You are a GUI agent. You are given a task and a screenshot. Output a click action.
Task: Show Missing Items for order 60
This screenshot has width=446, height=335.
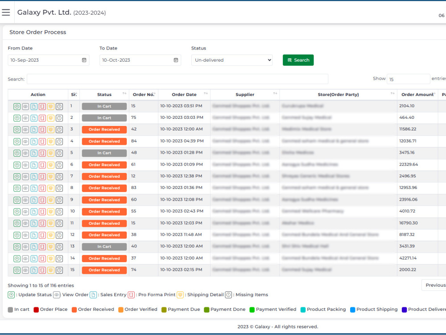59,200
